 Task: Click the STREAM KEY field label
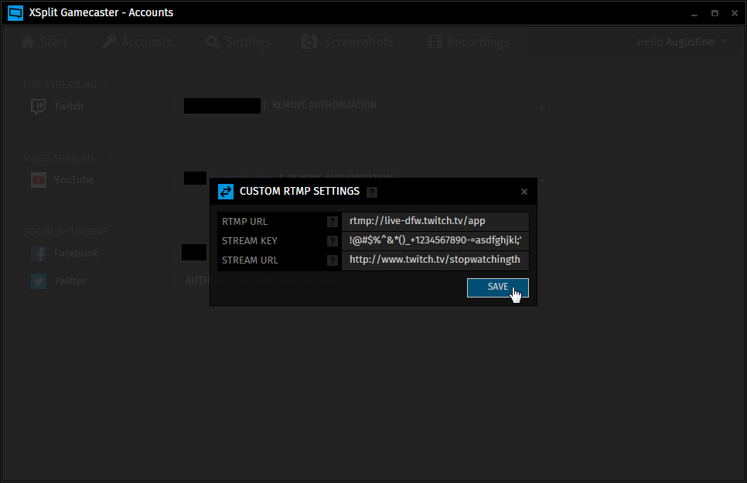(x=250, y=241)
